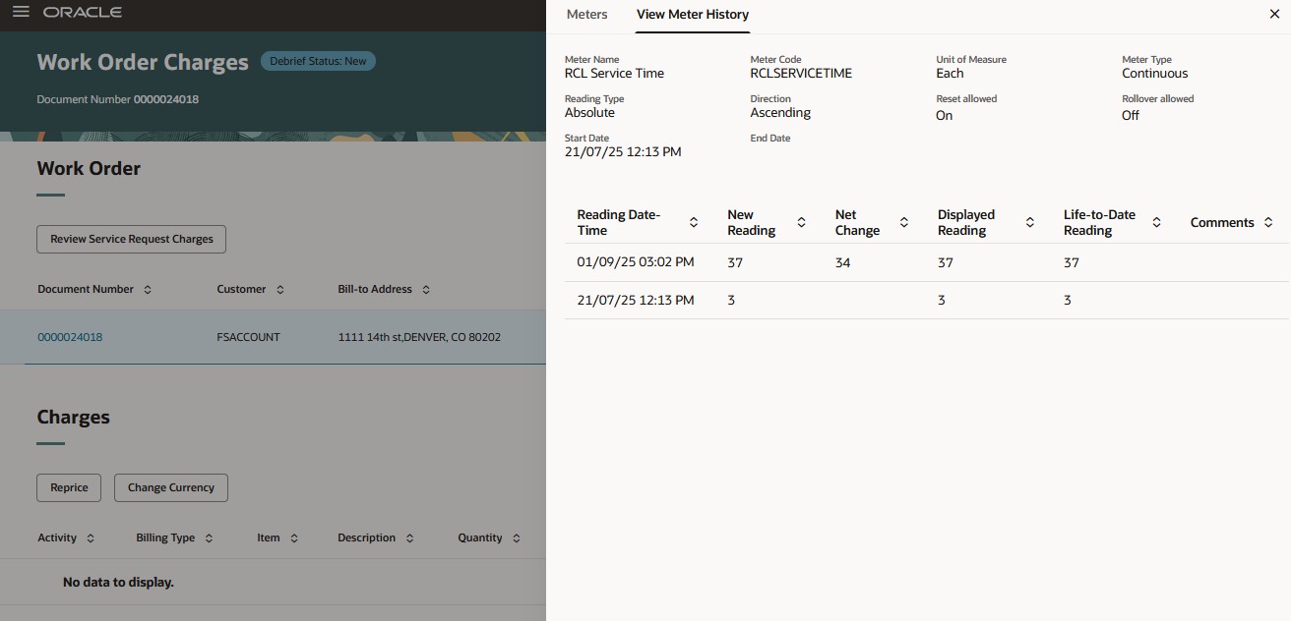Viewport: 1291px width, 621px height.
Task: Sort the Bill-to Address column
Action: [425, 289]
